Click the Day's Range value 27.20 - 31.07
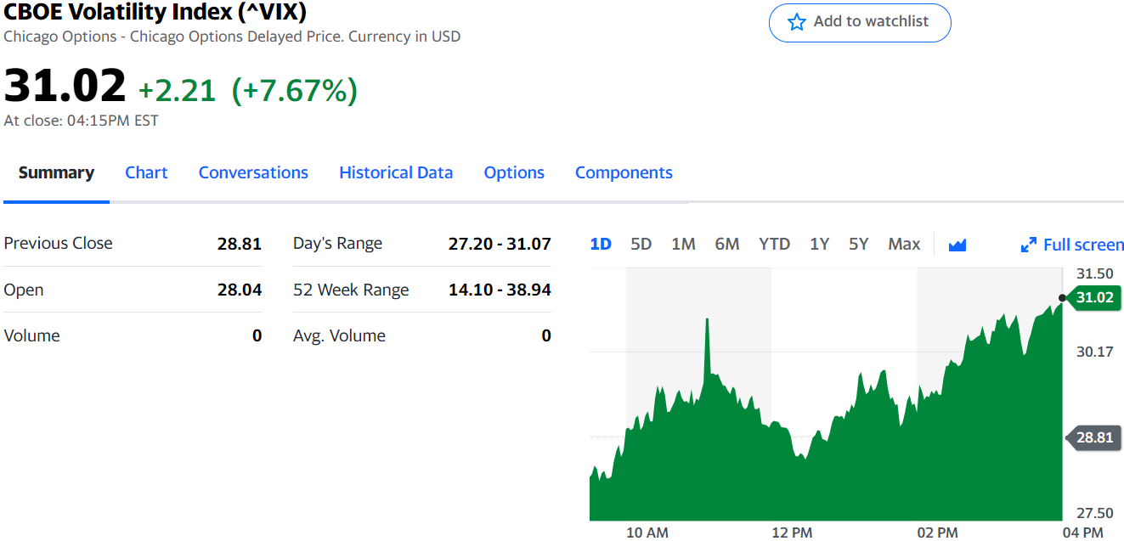Viewport: 1124px width, 541px height. coord(500,244)
